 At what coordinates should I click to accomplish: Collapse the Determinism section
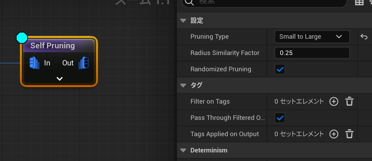[x=183, y=151]
